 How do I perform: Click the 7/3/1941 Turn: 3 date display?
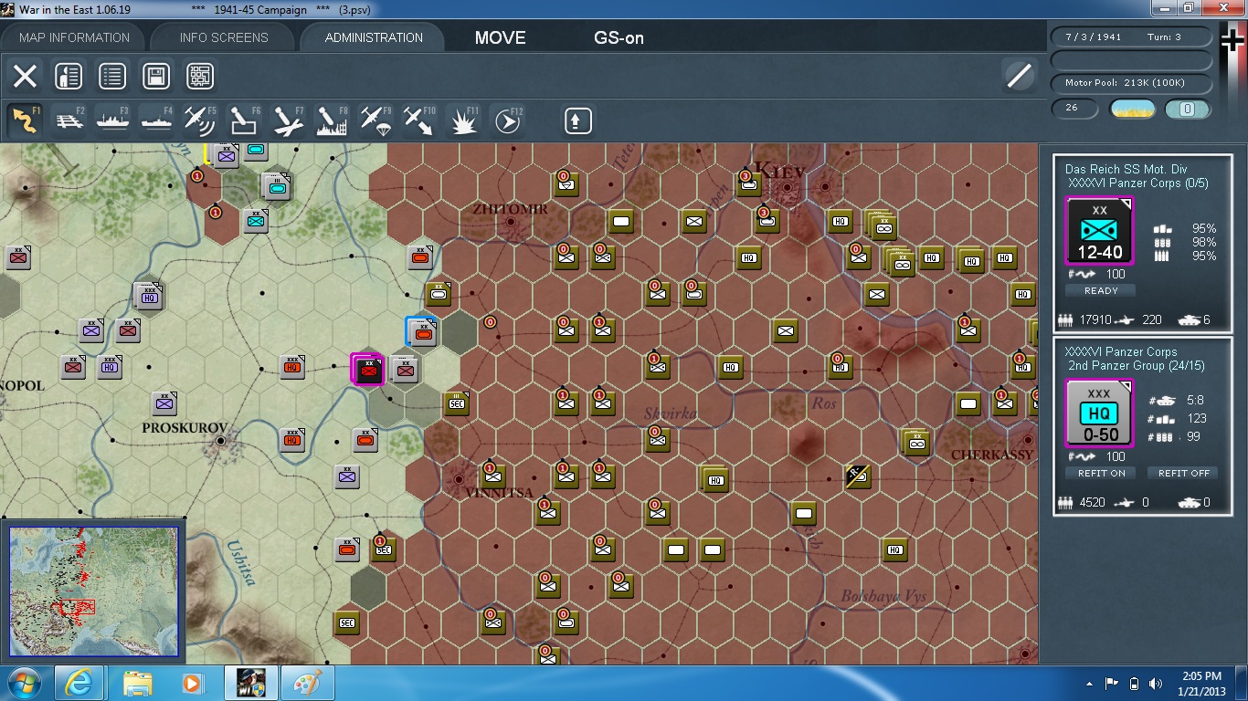point(1131,37)
